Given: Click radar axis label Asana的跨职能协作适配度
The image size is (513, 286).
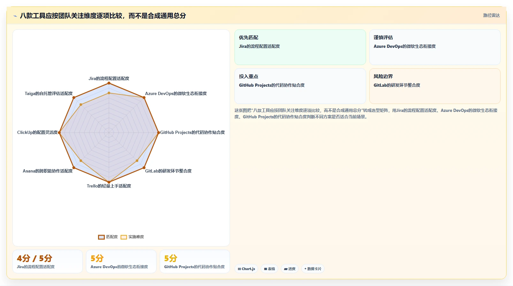Looking at the screenshot, I should (48, 171).
